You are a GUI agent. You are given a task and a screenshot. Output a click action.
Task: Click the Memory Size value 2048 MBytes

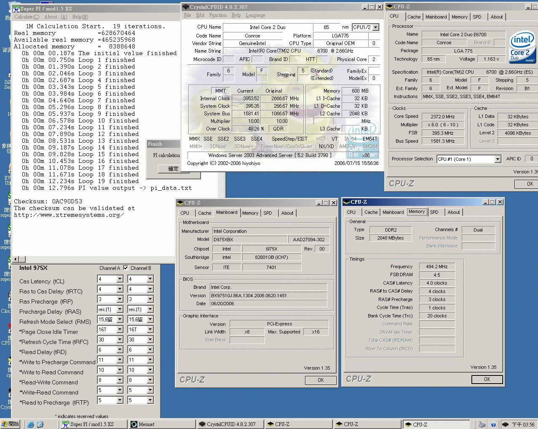point(391,238)
